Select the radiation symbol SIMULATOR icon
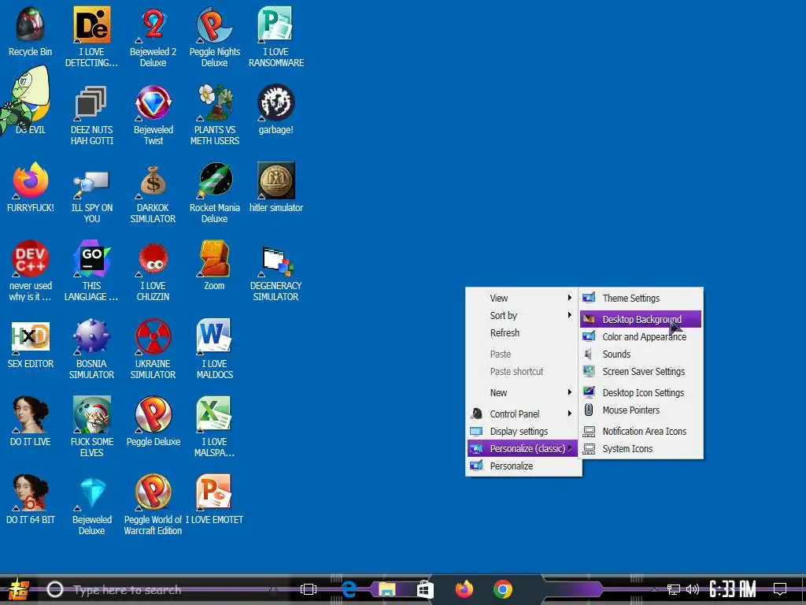The width and height of the screenshot is (806, 605). click(x=153, y=336)
